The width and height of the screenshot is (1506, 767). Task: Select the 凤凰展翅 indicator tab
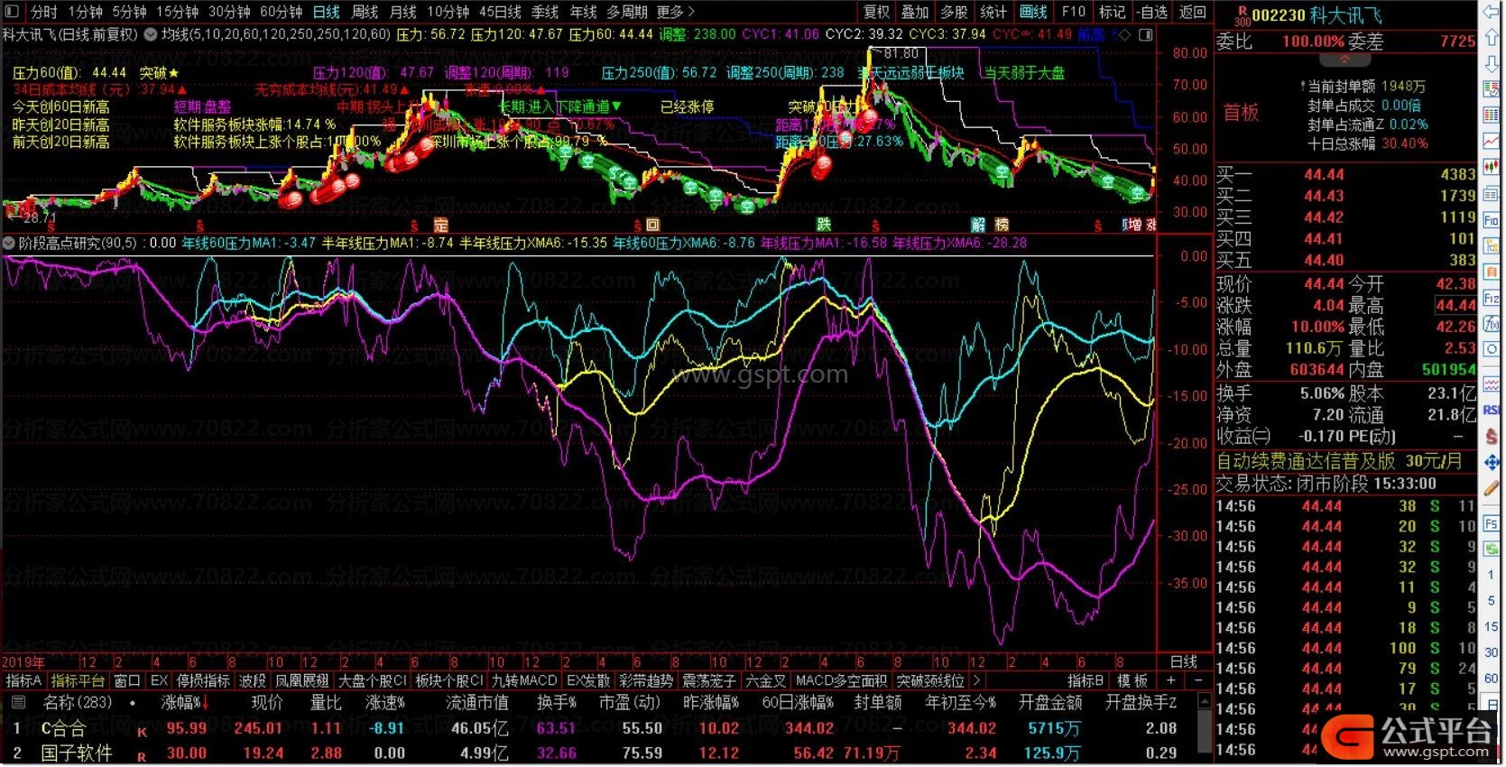point(302,680)
